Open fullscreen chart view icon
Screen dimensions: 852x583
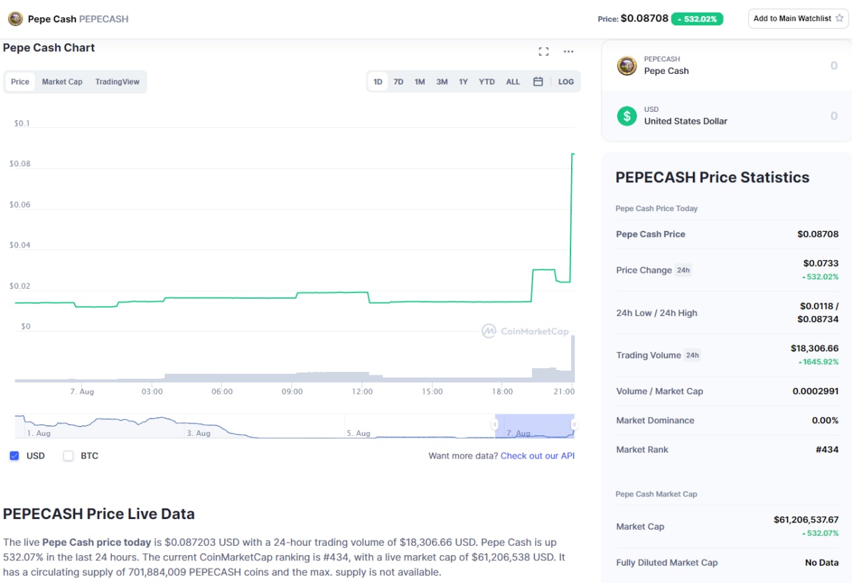[544, 52]
